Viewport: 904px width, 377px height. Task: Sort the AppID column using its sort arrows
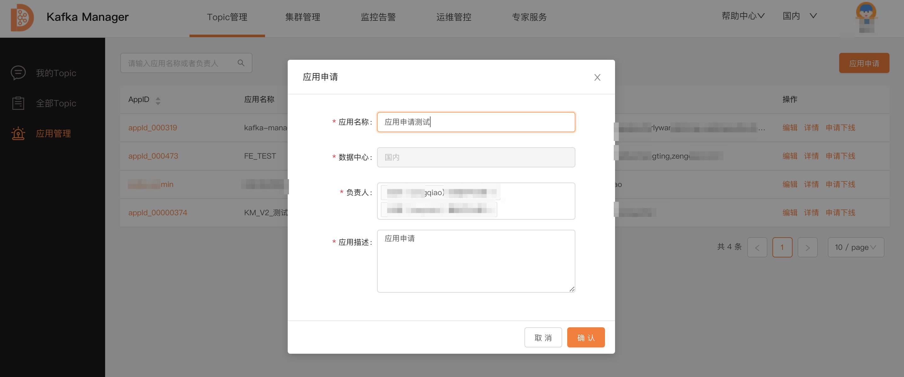pos(158,100)
